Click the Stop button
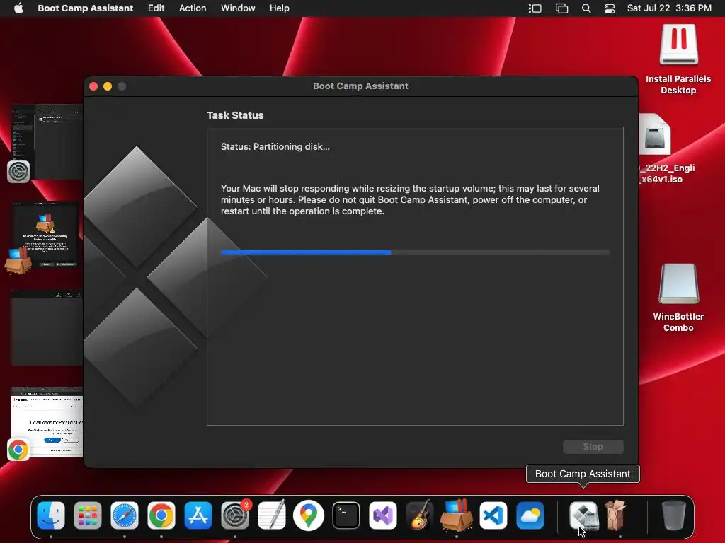 click(x=593, y=447)
